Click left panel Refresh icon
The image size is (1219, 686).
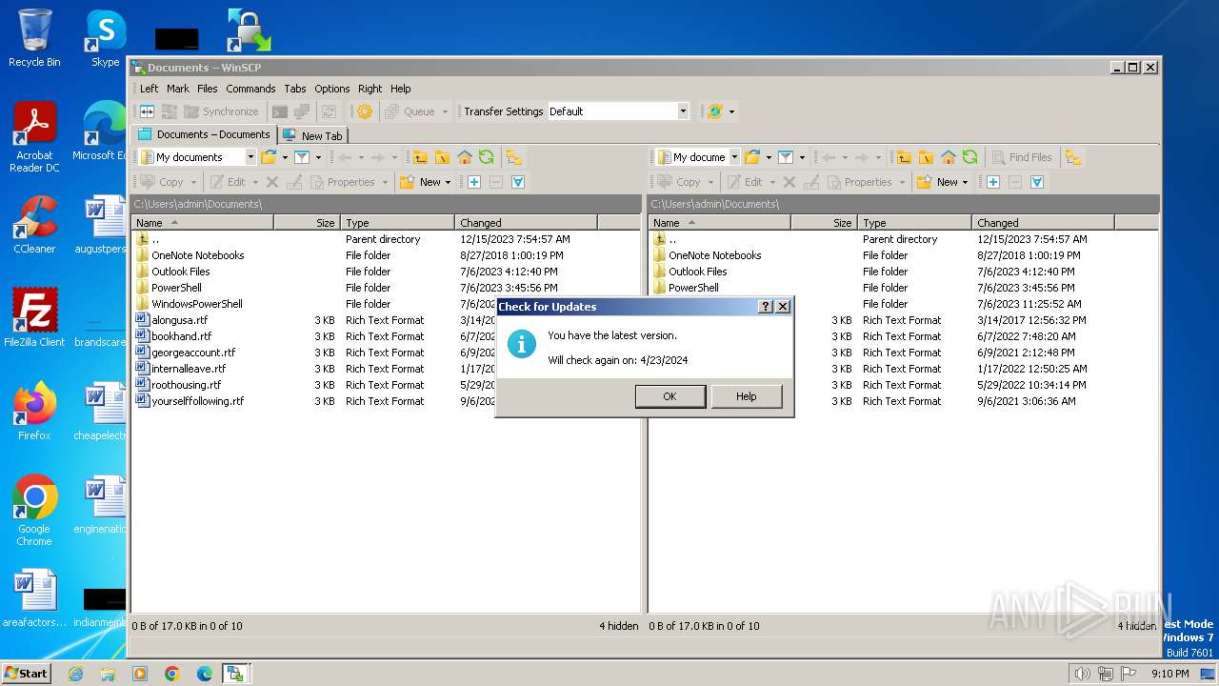[x=487, y=157]
